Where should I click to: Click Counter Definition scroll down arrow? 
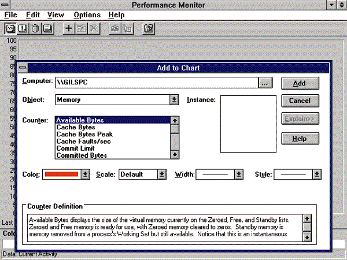(x=307, y=237)
